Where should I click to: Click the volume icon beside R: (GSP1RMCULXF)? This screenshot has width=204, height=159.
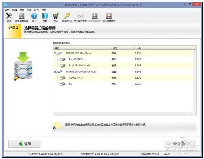pos(62,65)
